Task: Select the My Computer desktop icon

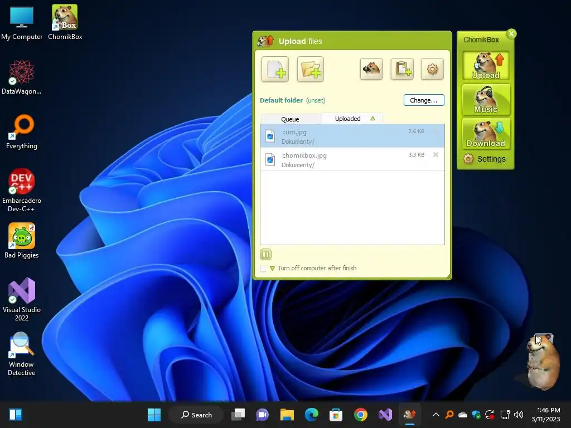Action: (x=22, y=22)
